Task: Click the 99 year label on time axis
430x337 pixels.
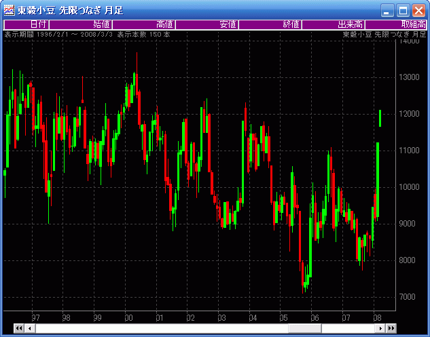Action: [97, 318]
